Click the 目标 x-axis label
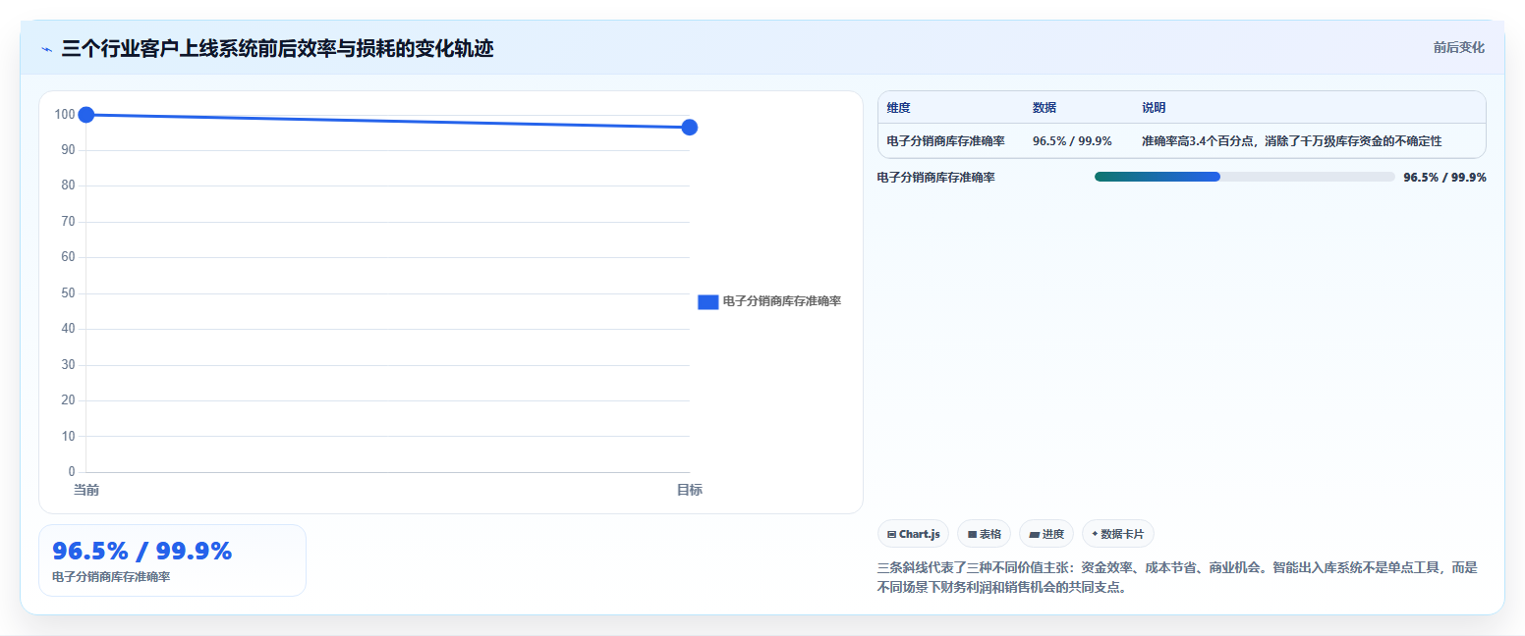This screenshot has height=636, width=1525. pos(690,490)
